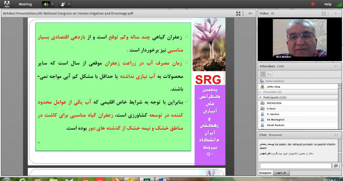Open the status options dropdown arrow
Viewport: 343px width, 181px height.
point(69,4)
